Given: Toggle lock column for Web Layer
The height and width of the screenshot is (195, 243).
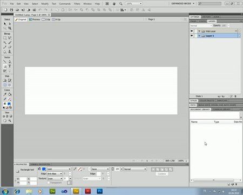Looking at the screenshot, I should tap(195, 31).
